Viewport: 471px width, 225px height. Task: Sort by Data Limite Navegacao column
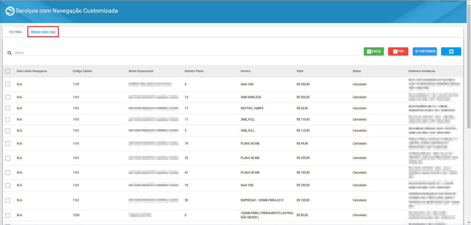pos(32,71)
